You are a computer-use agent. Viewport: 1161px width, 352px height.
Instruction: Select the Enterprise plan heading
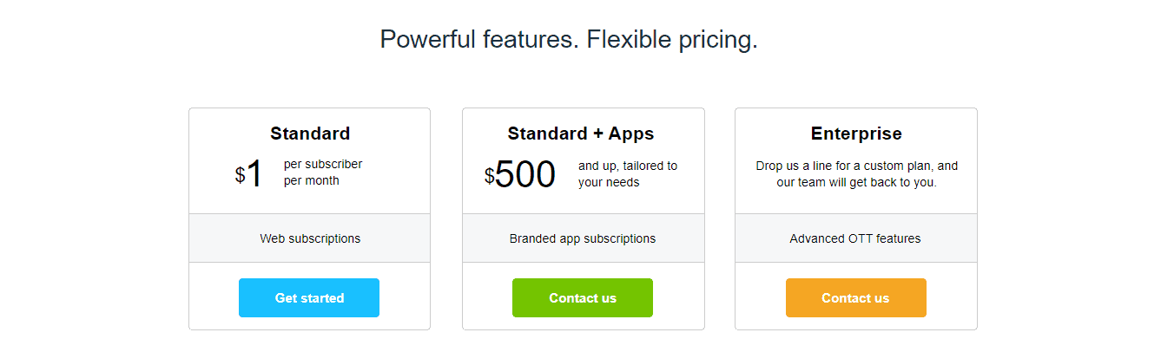pyautogui.click(x=856, y=134)
